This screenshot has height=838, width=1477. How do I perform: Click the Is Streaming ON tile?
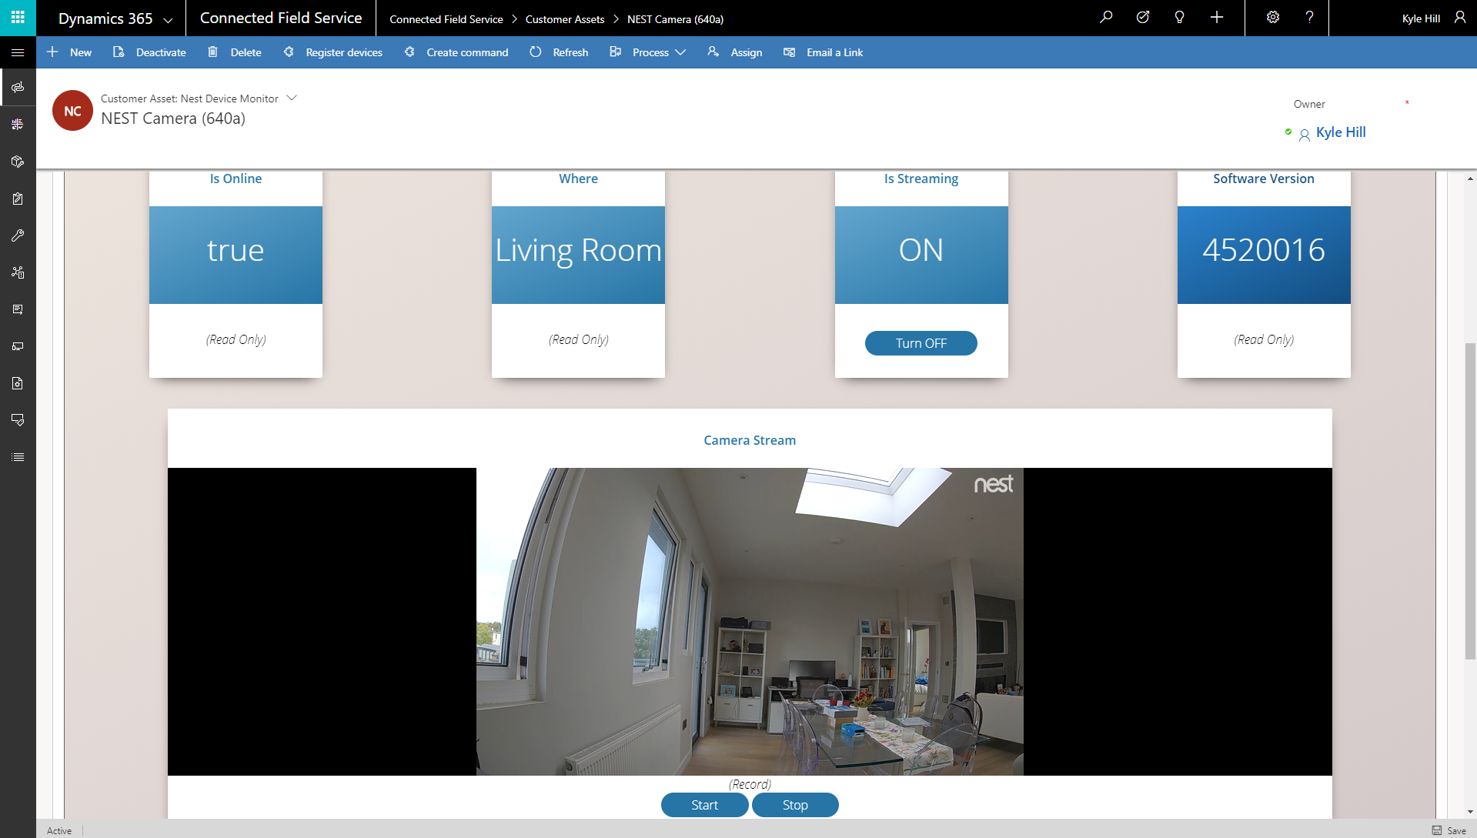coord(921,255)
